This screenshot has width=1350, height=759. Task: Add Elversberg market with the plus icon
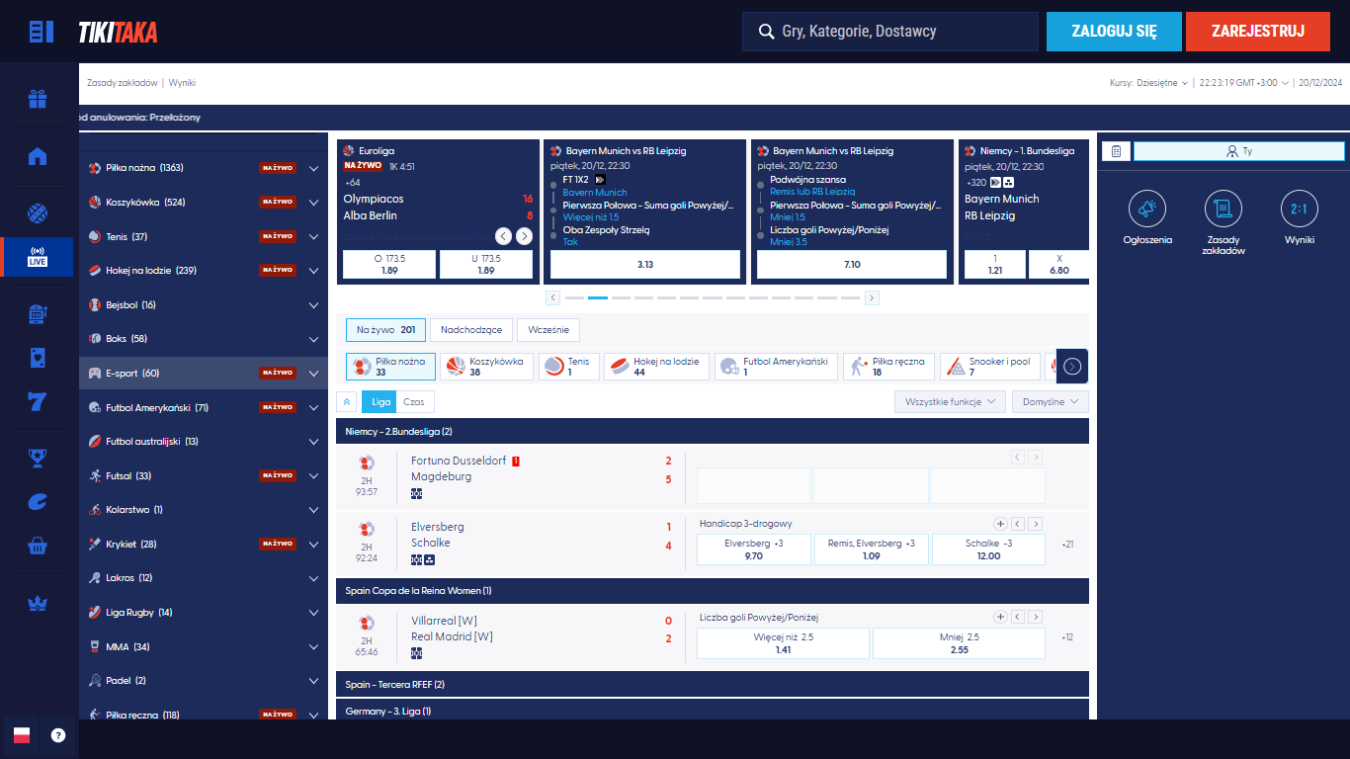(x=1000, y=524)
